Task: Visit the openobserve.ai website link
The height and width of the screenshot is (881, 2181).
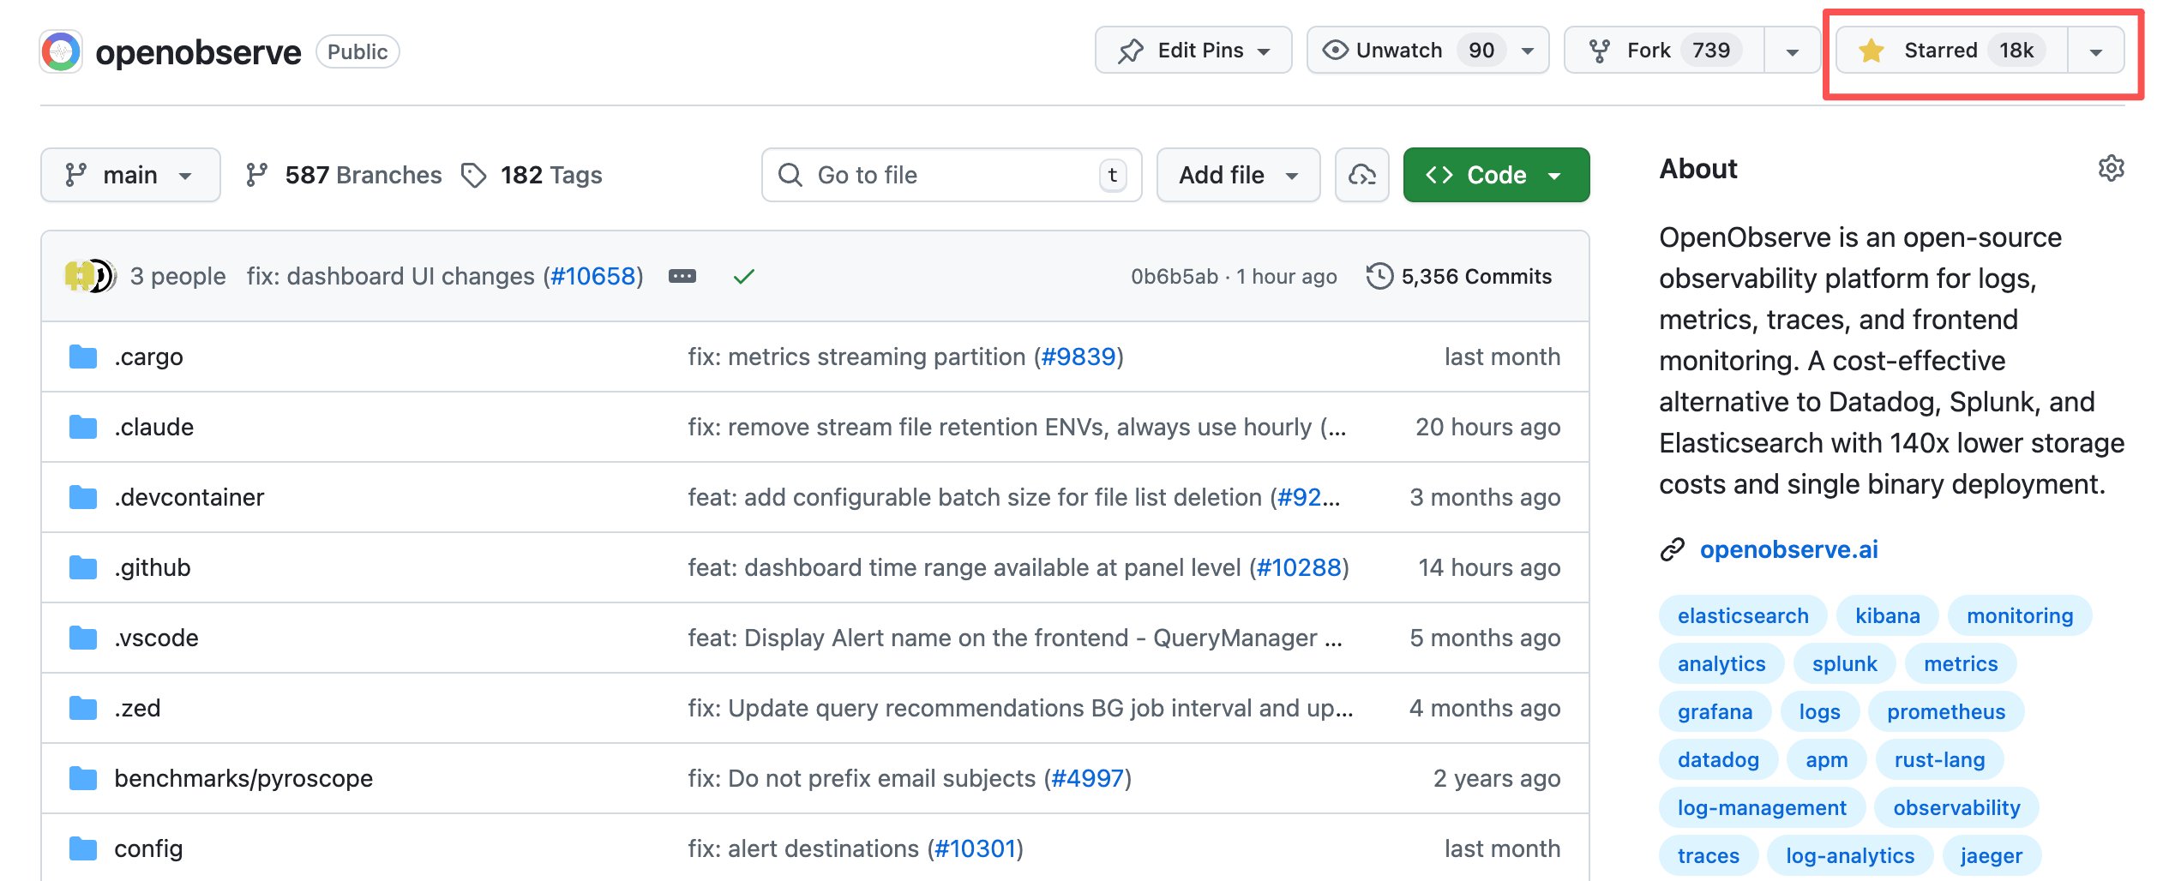Action: click(1787, 549)
